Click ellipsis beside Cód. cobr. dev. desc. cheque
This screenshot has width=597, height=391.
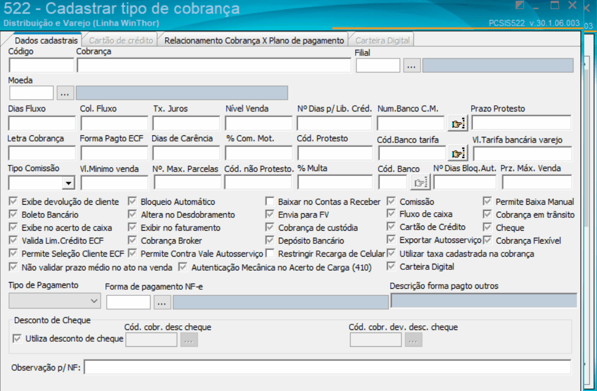point(413,340)
